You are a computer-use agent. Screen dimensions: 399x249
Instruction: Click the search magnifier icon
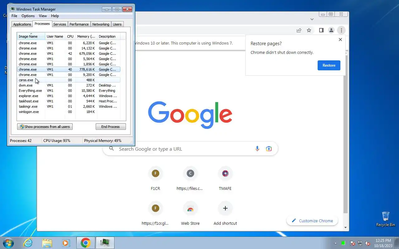111,149
